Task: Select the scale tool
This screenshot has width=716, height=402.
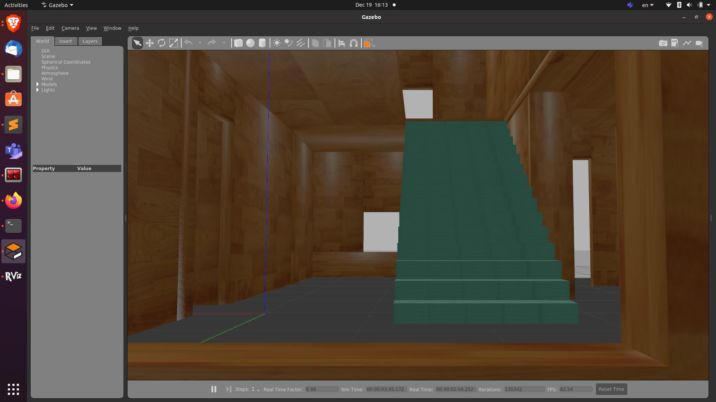Action: tap(173, 43)
